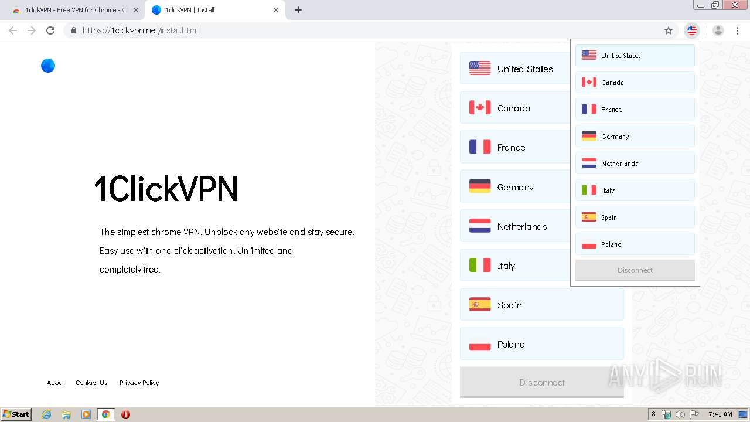Open Chrome's three-dot menu
Screen dimensions: 750x422
click(x=738, y=30)
